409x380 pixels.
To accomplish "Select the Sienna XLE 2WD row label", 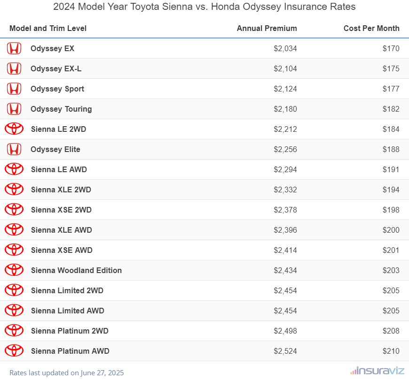I will coord(61,190).
